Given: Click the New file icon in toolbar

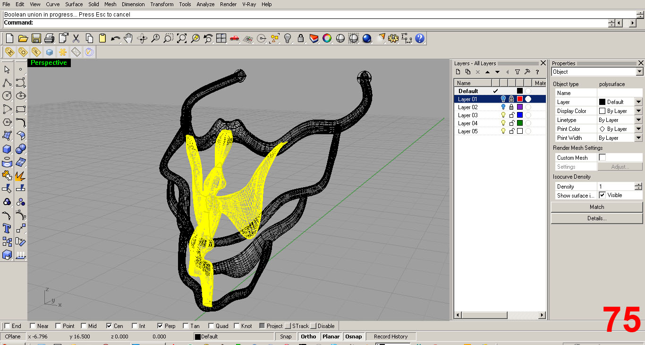Looking at the screenshot, I should [9, 38].
